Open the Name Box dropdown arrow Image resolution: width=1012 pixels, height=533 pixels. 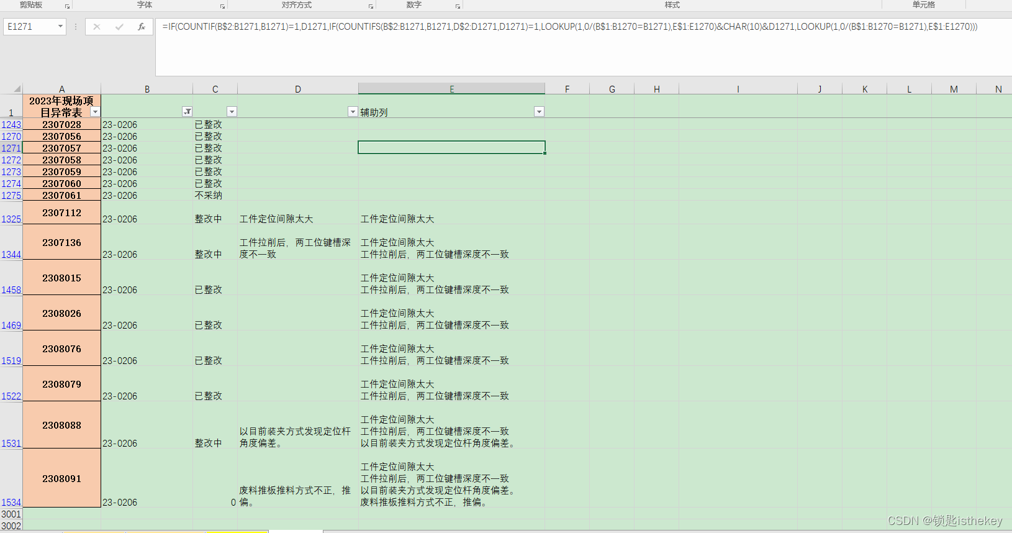[x=60, y=27]
